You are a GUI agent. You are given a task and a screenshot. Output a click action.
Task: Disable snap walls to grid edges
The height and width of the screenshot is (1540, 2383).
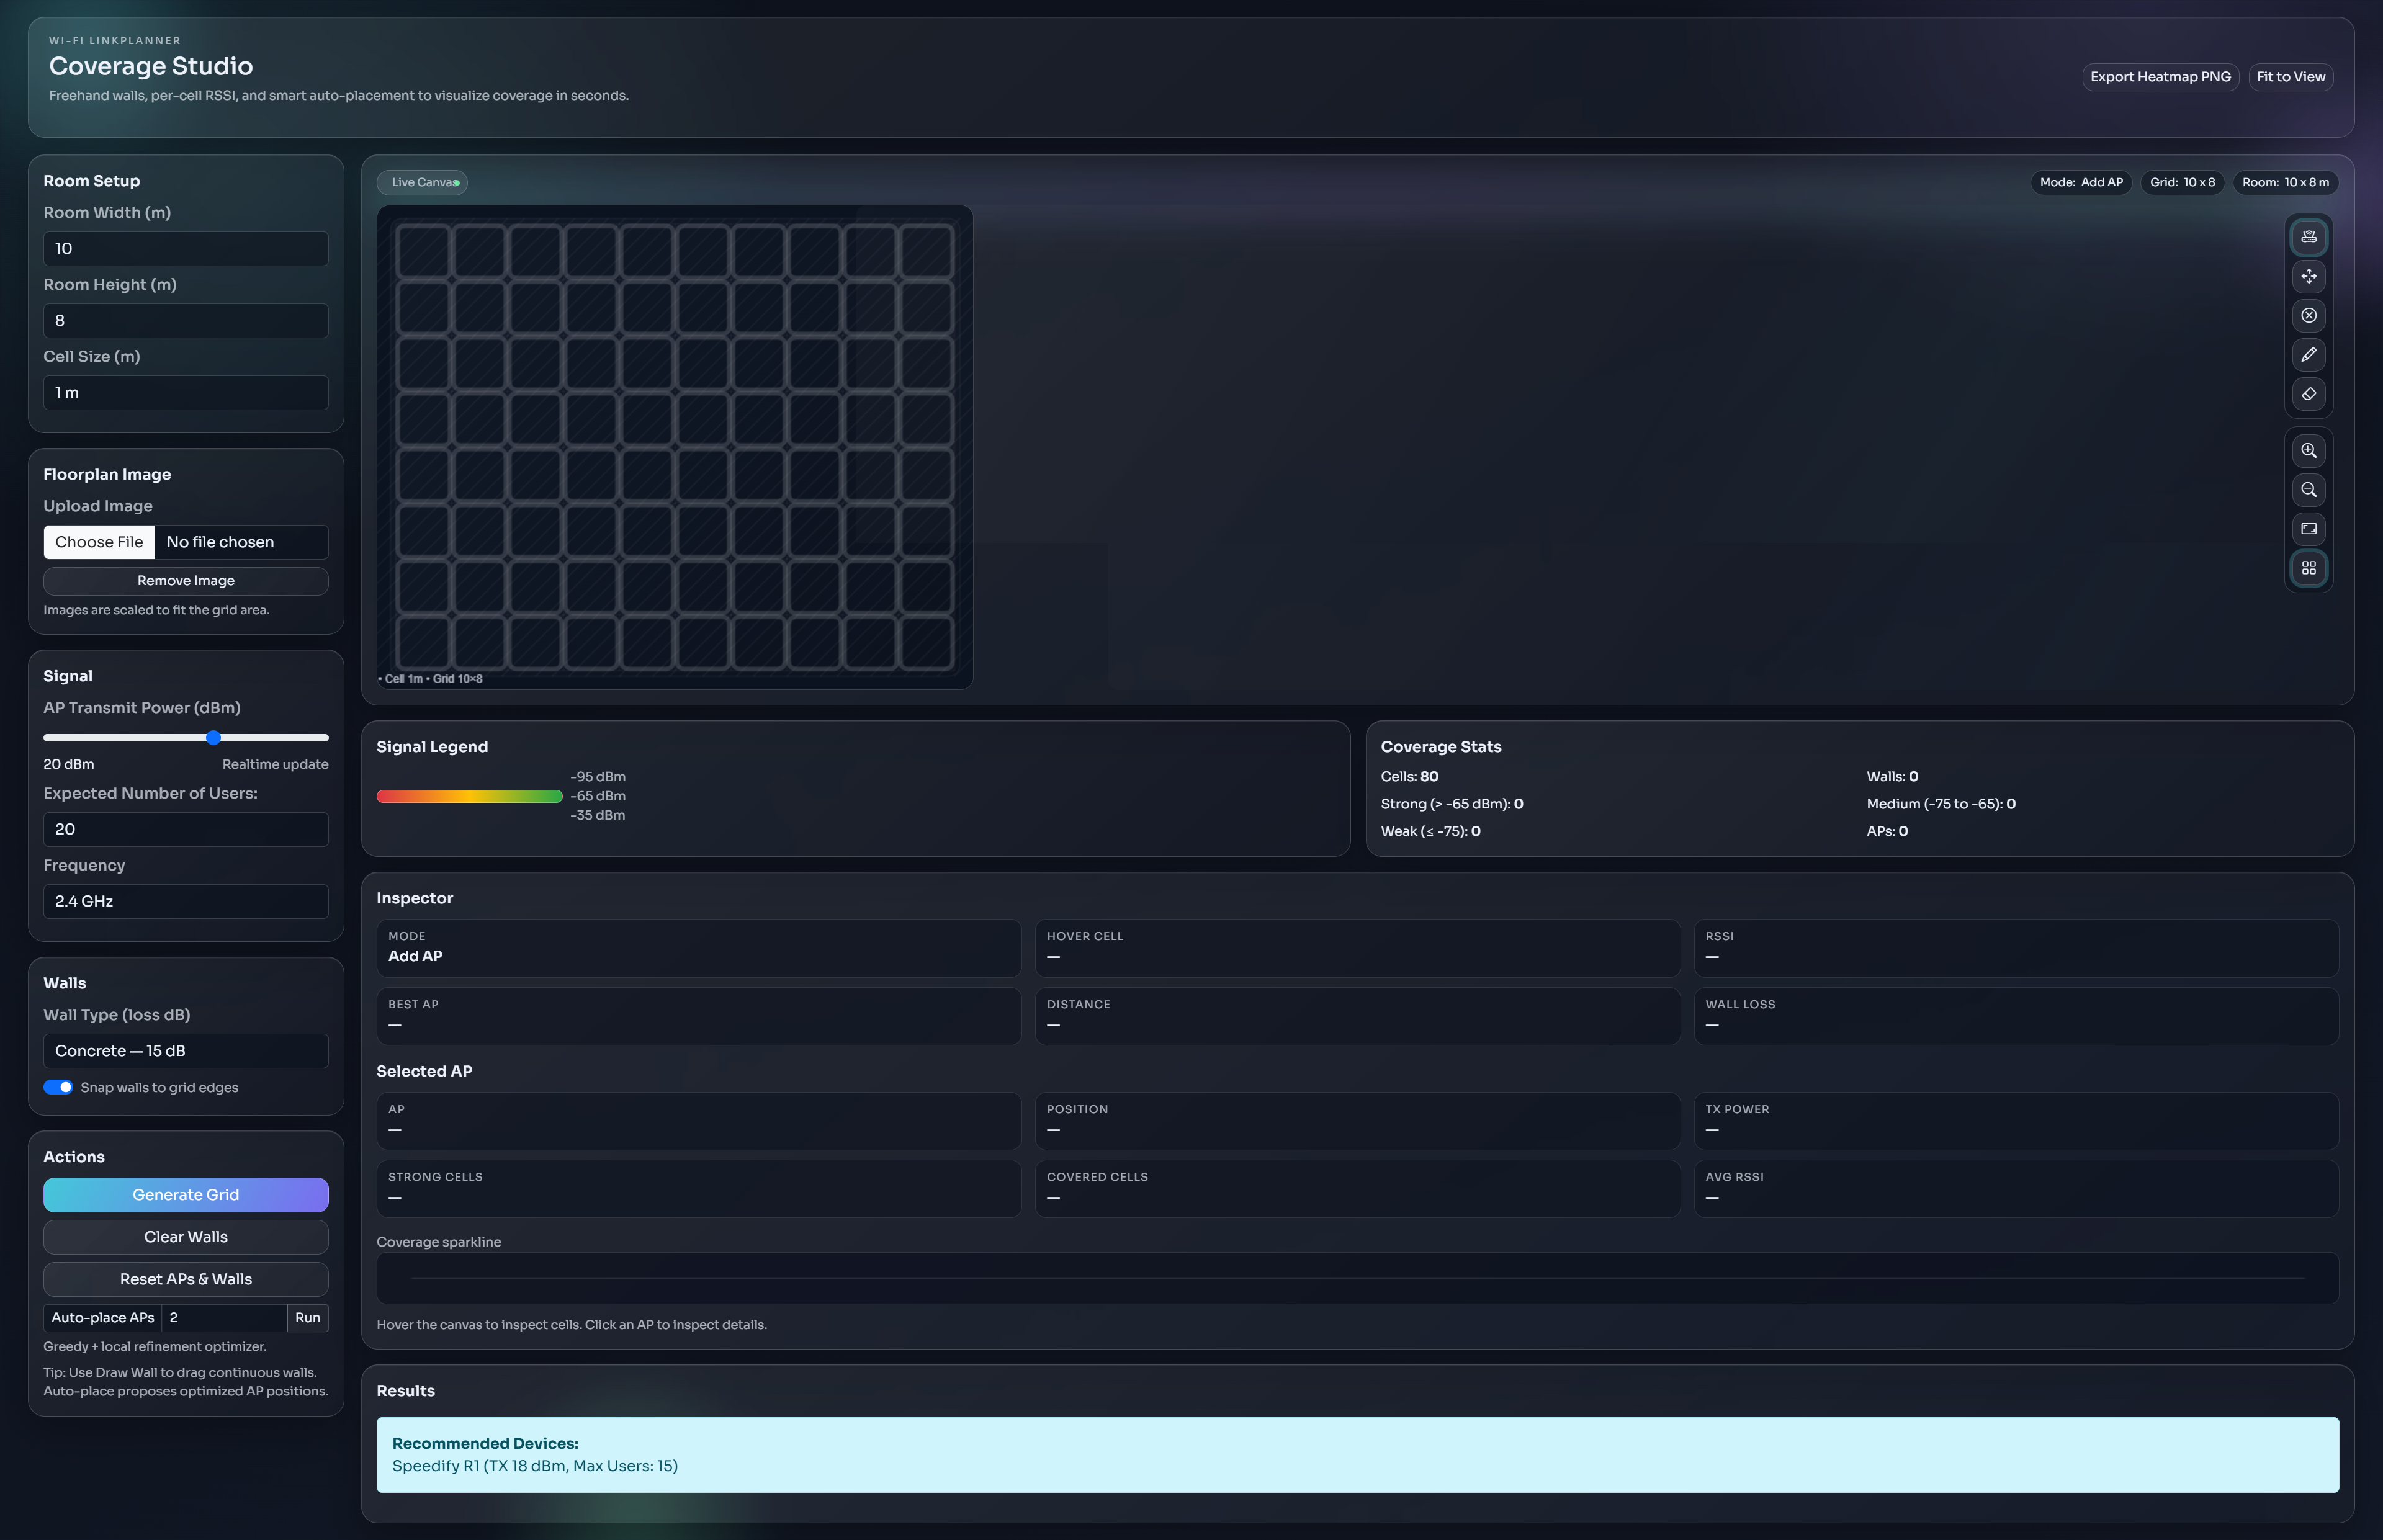pyautogui.click(x=59, y=1087)
